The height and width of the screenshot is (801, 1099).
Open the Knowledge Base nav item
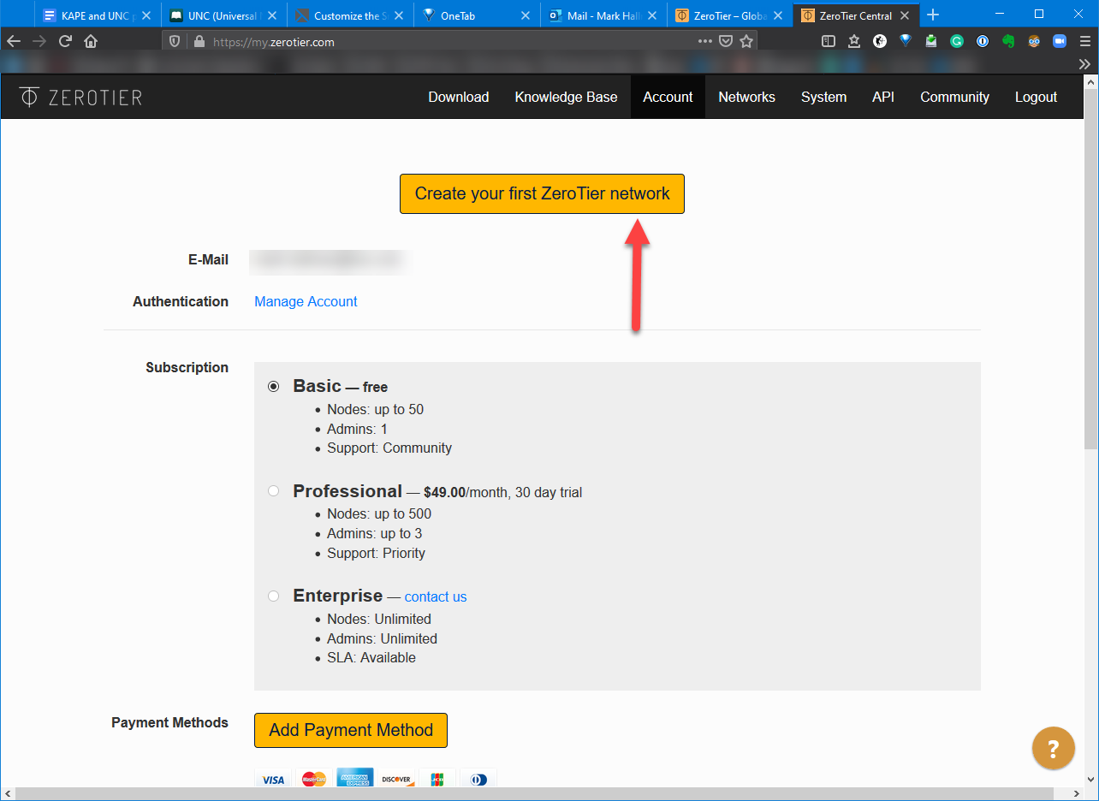pyautogui.click(x=566, y=97)
